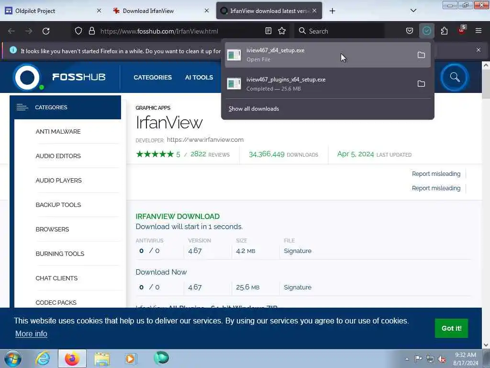Click Firefox icon in the taskbar
This screenshot has width=490, height=368.
72,358
